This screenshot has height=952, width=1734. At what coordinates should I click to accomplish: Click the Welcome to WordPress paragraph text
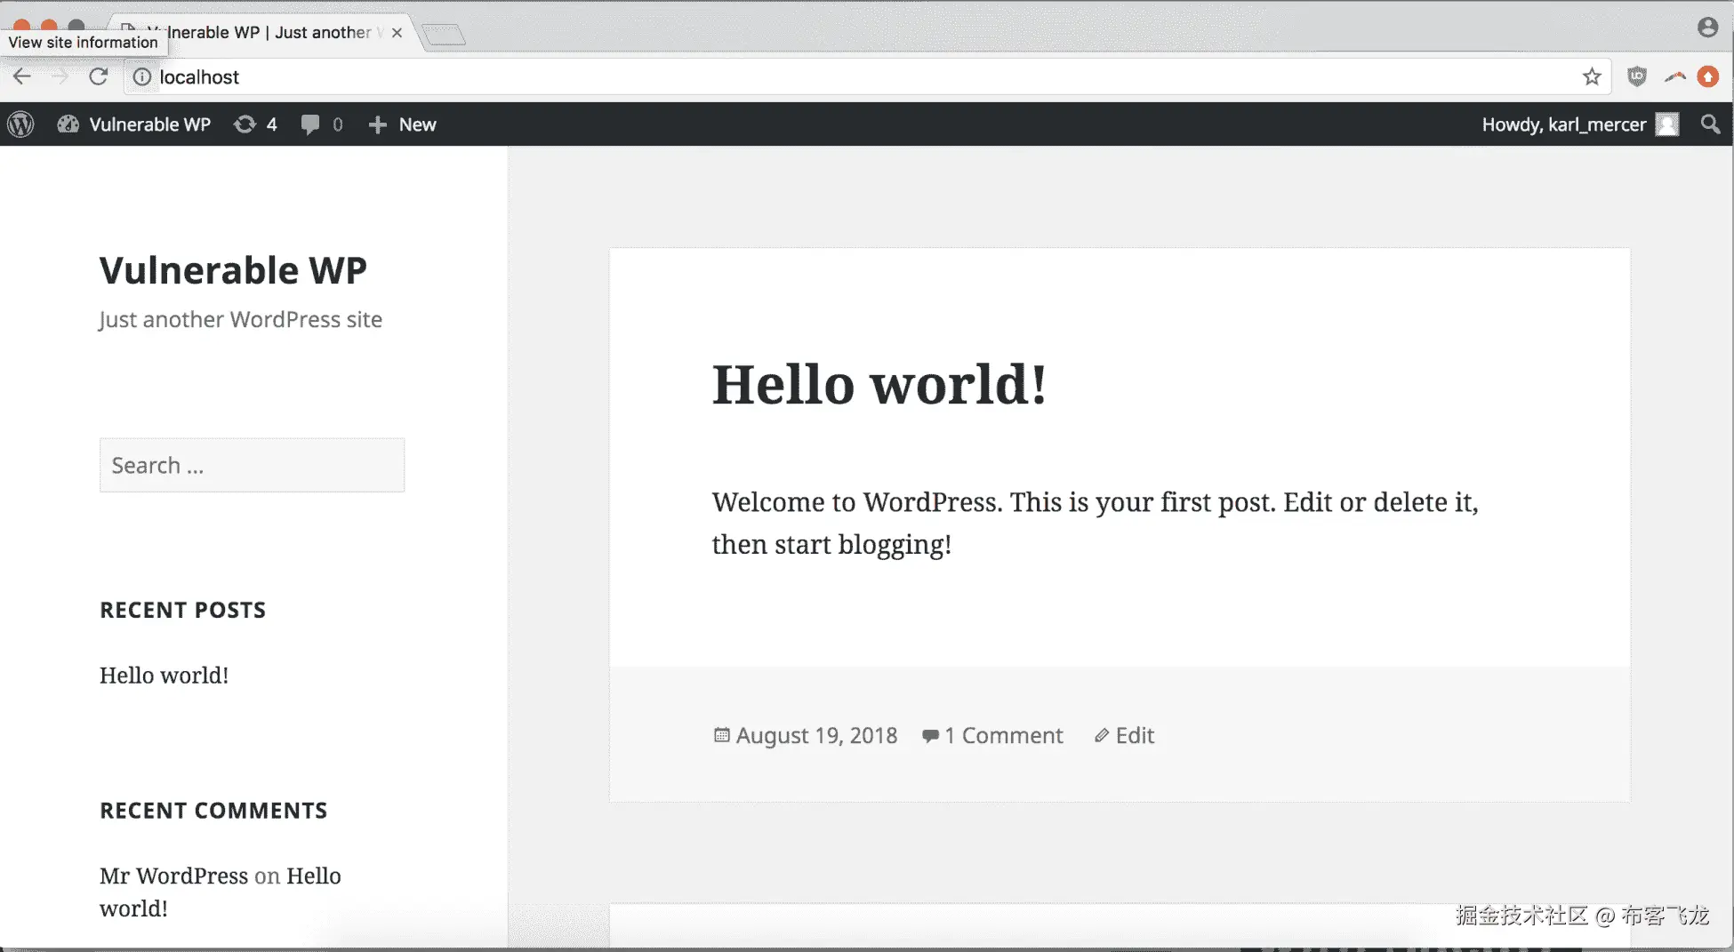1095,524
